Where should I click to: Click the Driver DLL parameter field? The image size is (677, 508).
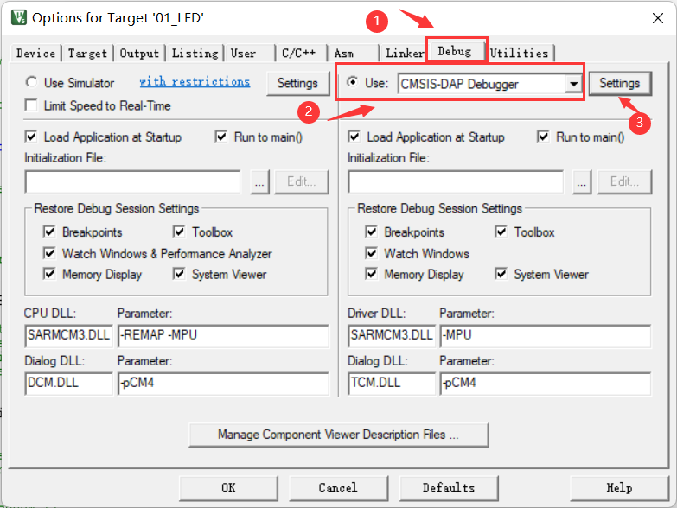[x=545, y=335]
